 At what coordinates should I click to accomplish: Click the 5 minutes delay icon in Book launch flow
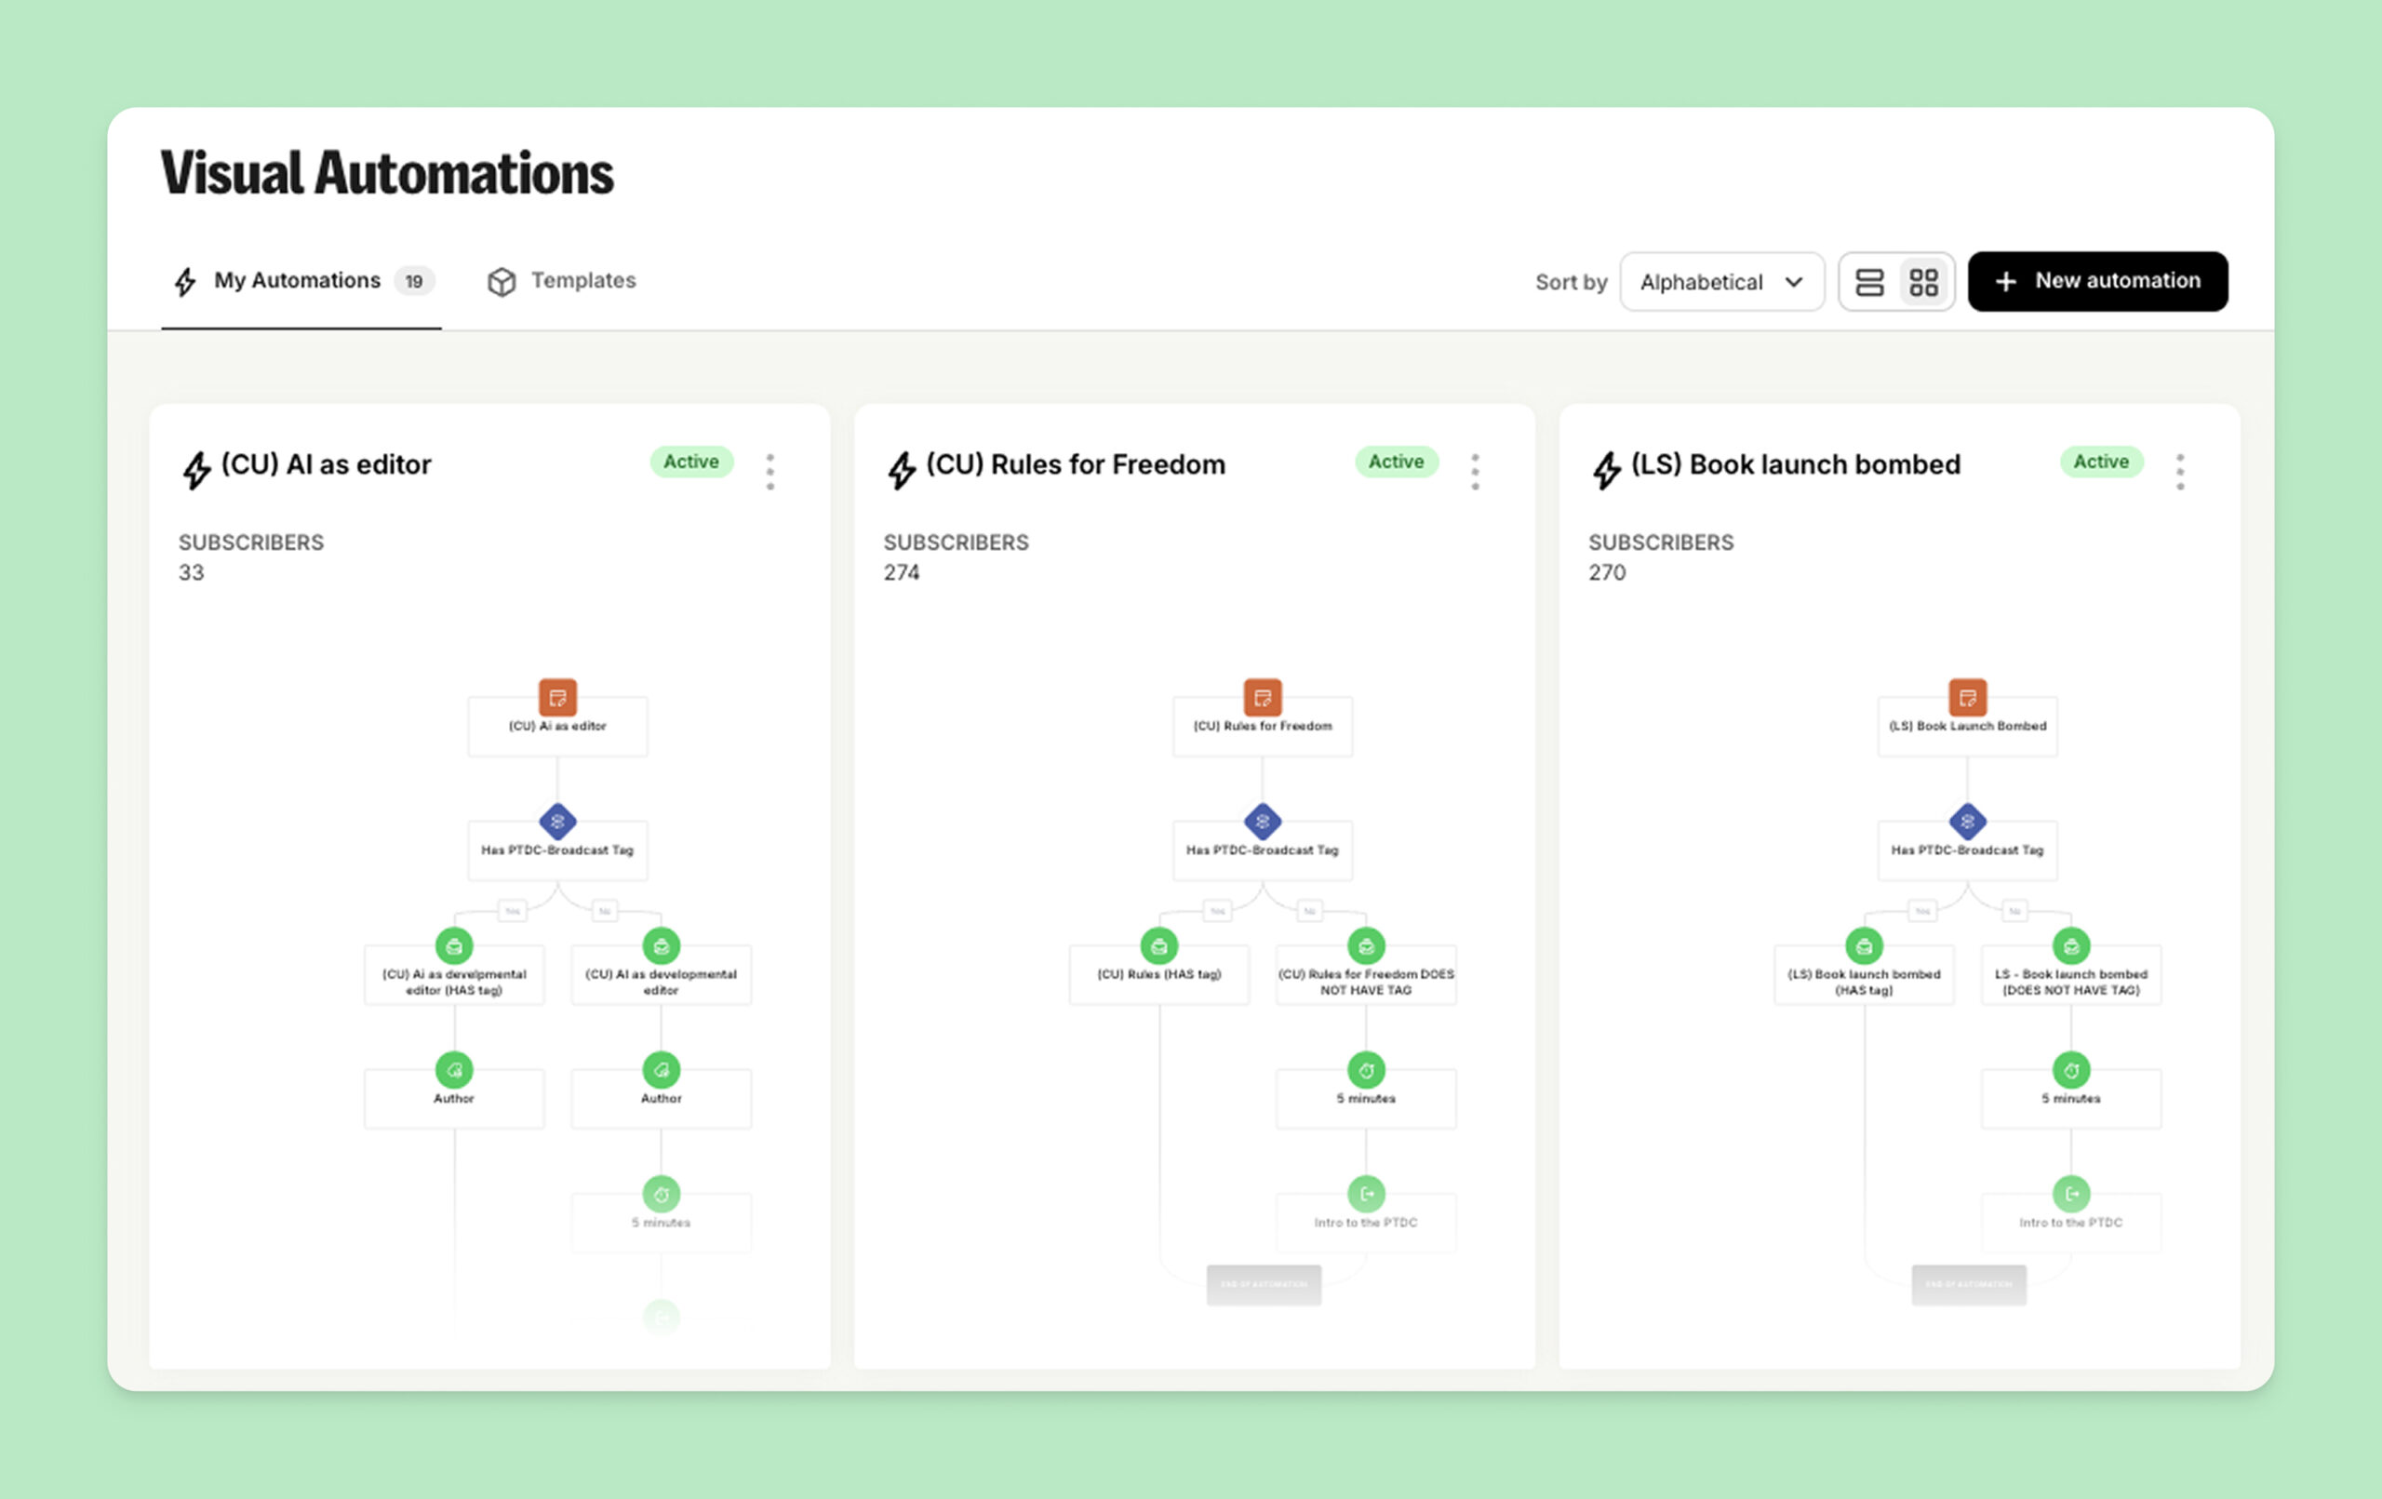click(x=2070, y=1069)
